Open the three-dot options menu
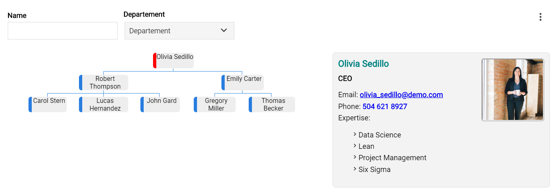Image resolution: width=556 pixels, height=196 pixels. 540,17
